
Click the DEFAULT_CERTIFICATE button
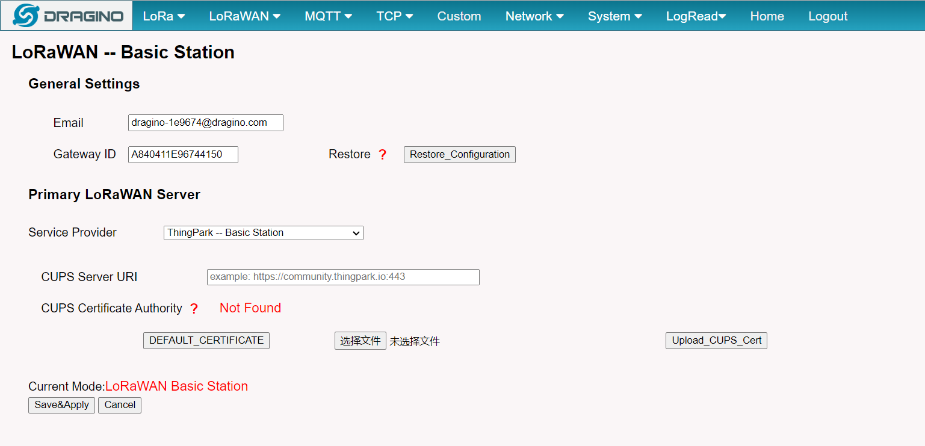click(206, 341)
